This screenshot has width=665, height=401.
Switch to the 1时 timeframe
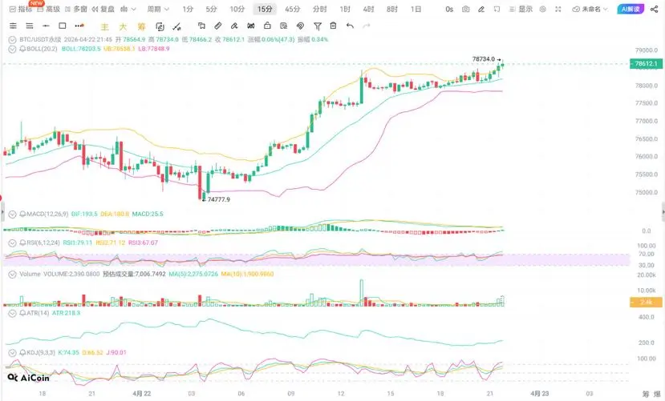(345, 9)
